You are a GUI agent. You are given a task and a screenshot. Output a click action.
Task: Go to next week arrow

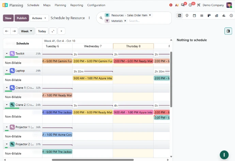click(x=14, y=31)
